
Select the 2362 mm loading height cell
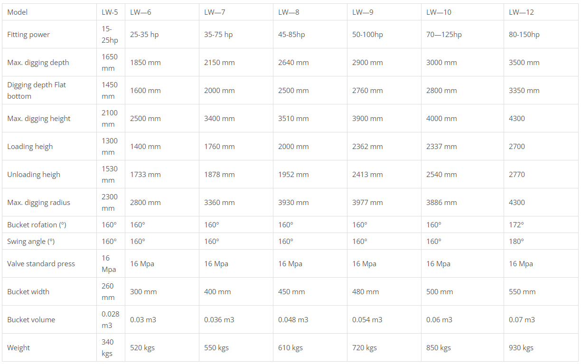[x=367, y=146]
